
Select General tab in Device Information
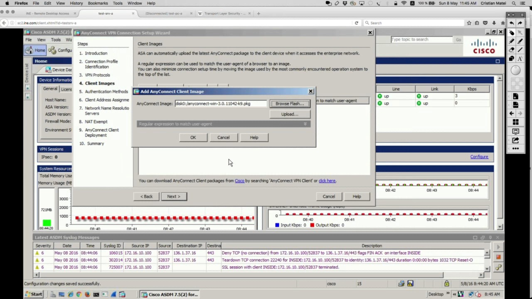(50, 89)
